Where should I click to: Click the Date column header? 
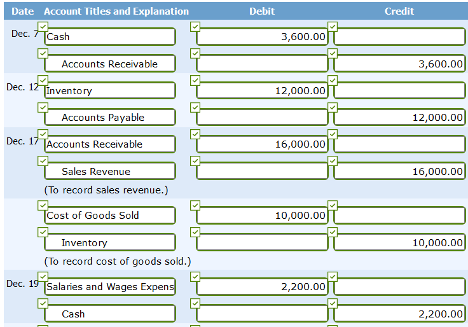22,11
